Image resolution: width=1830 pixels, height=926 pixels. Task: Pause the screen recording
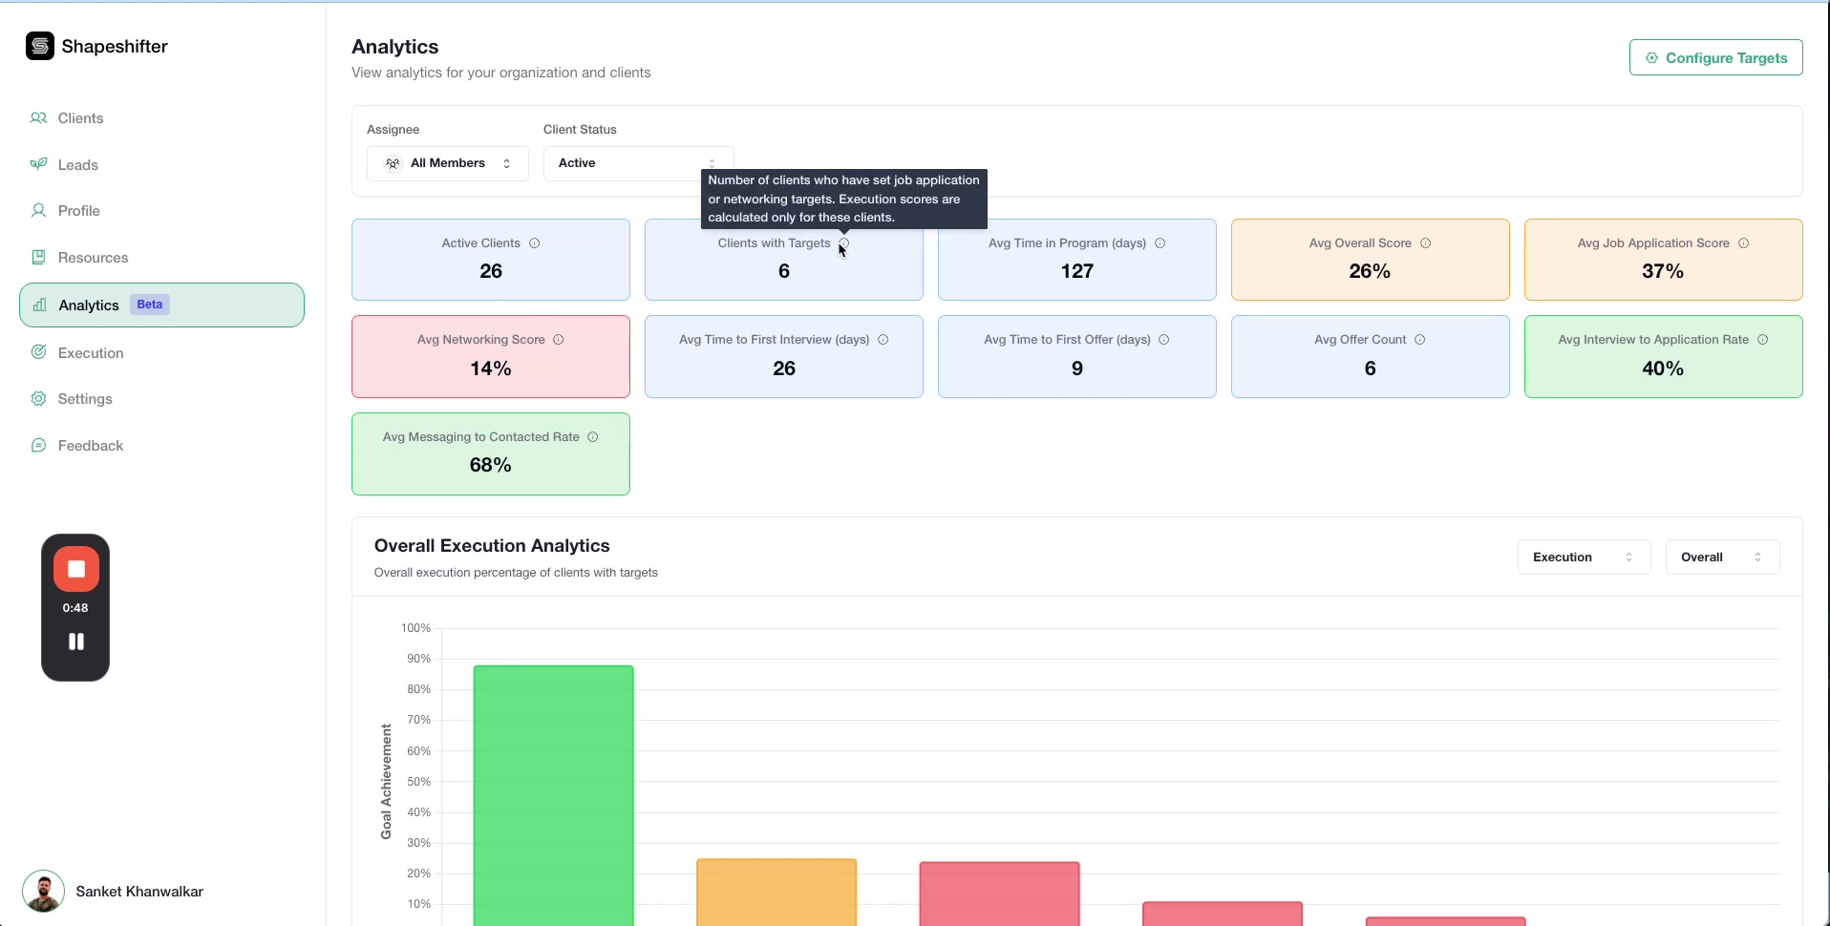(75, 642)
